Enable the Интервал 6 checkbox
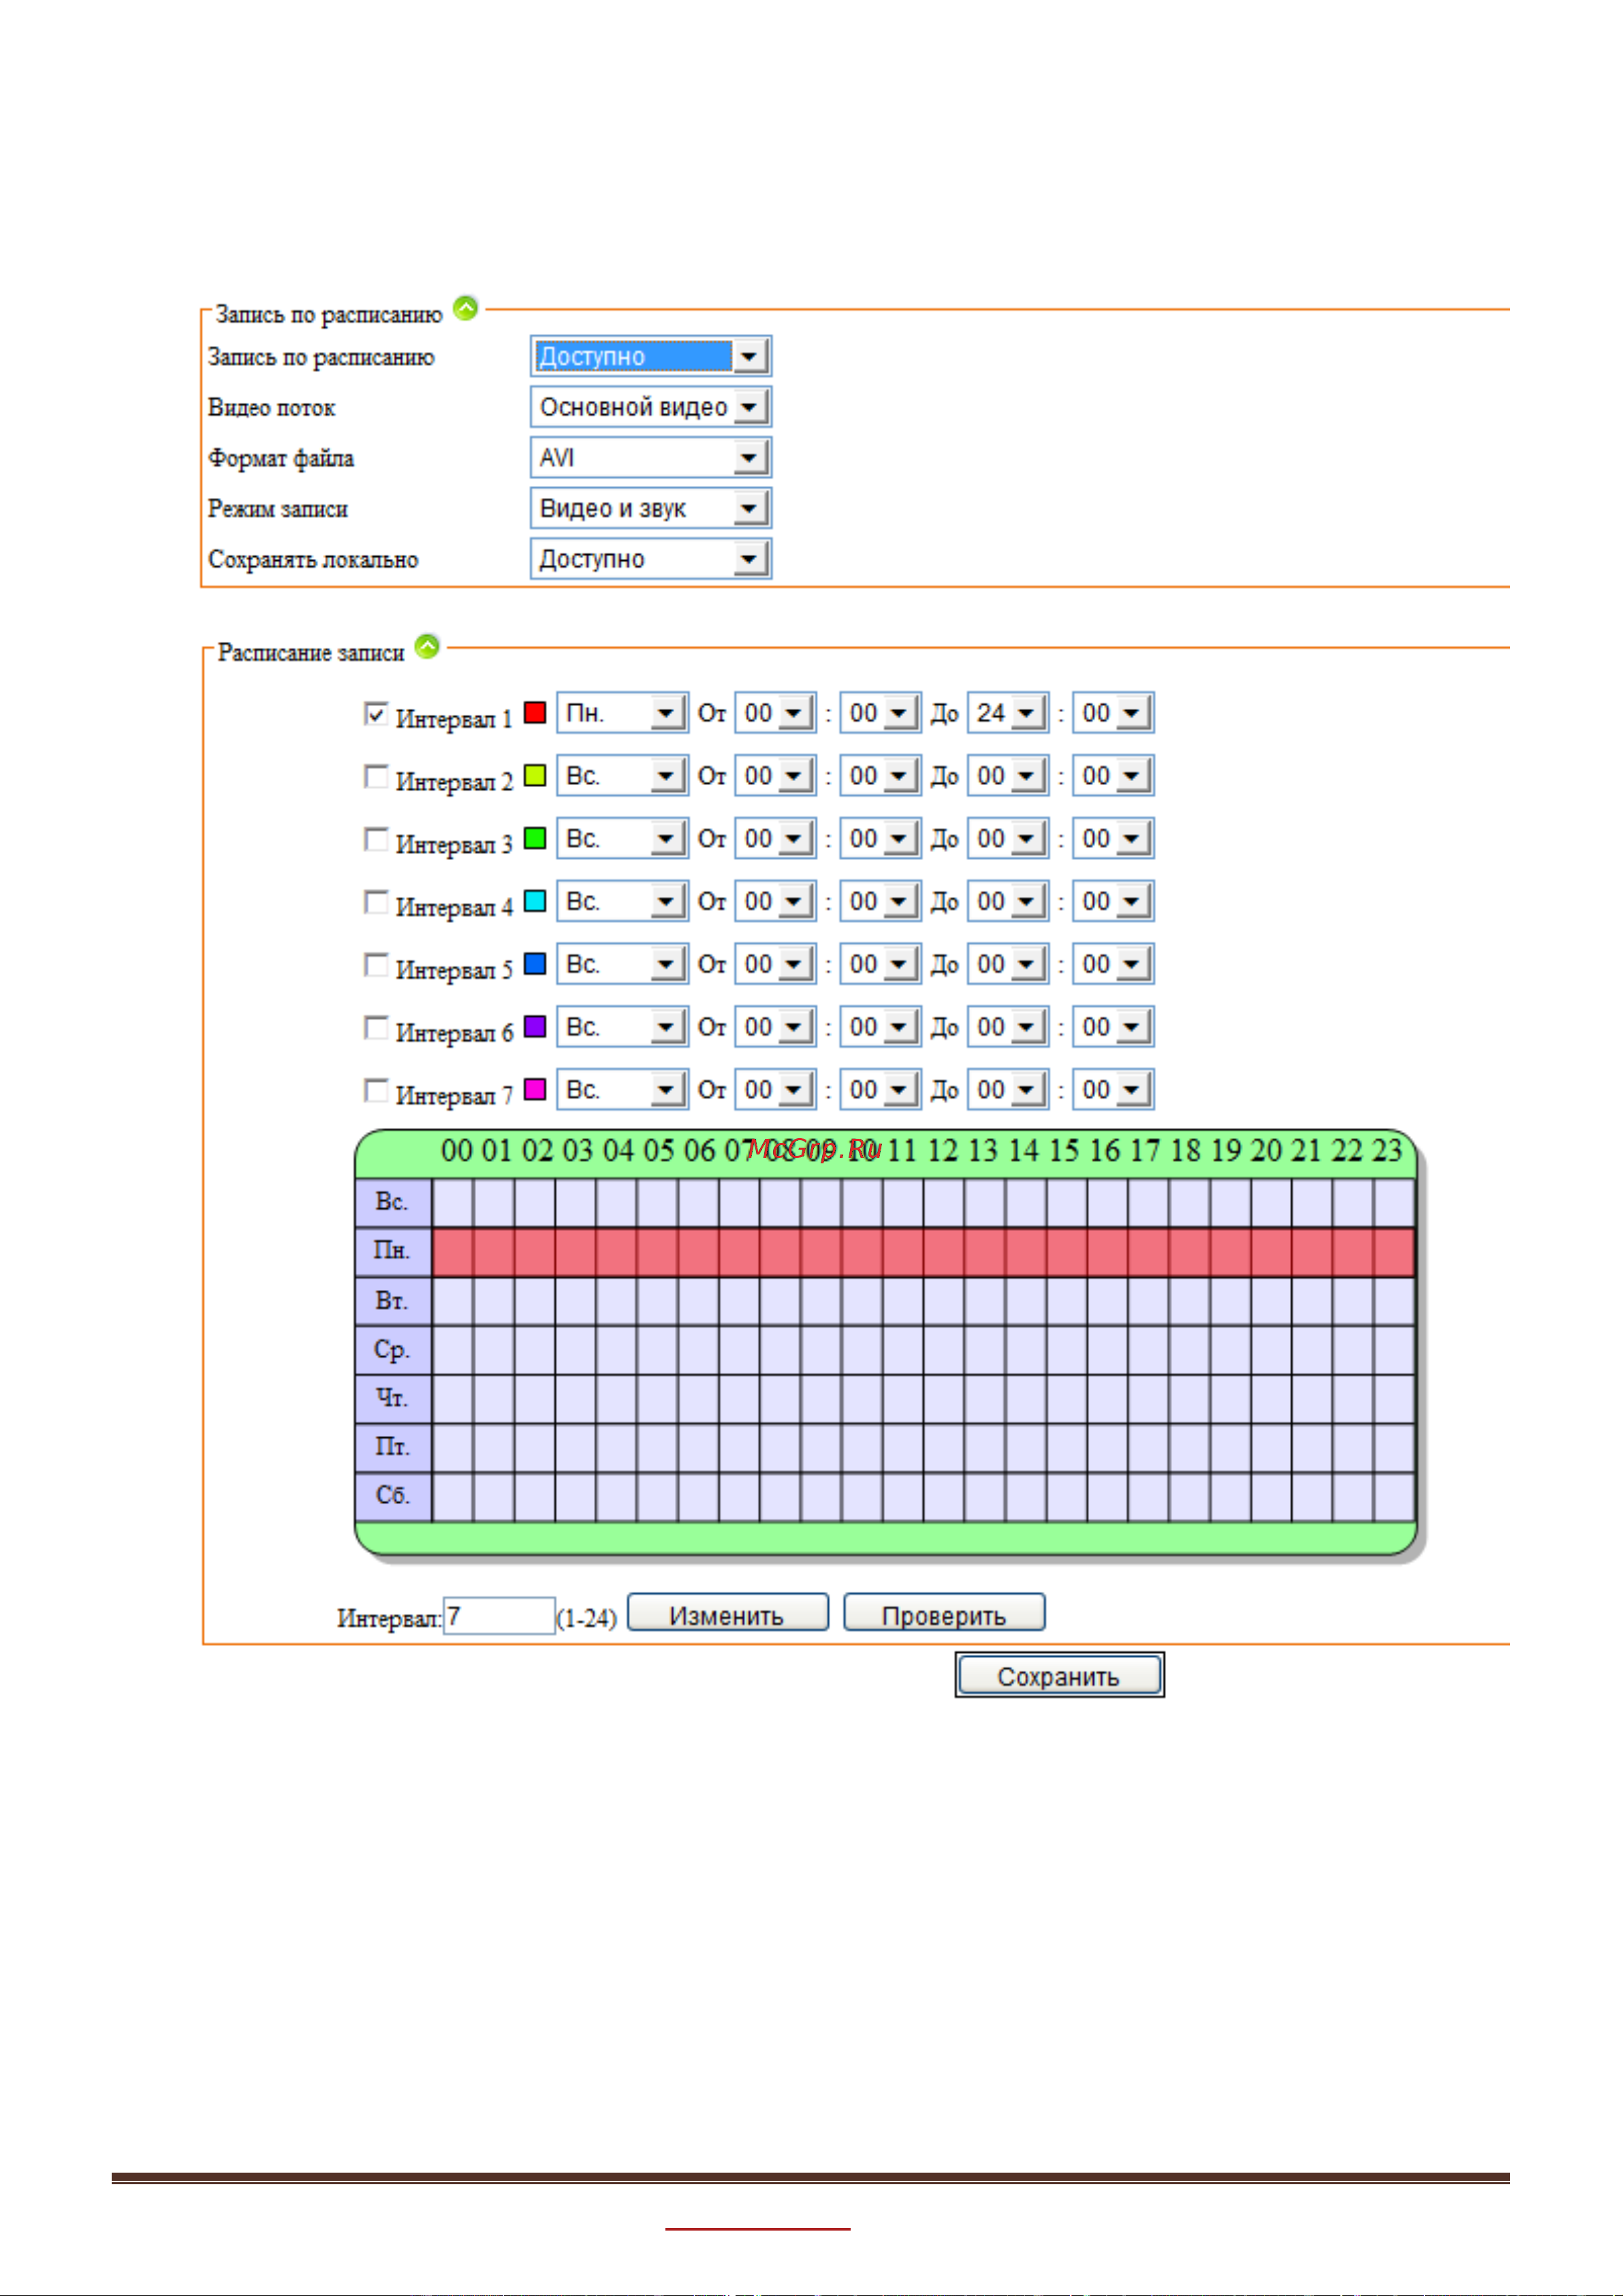The width and height of the screenshot is (1623, 2296). 376,1028
